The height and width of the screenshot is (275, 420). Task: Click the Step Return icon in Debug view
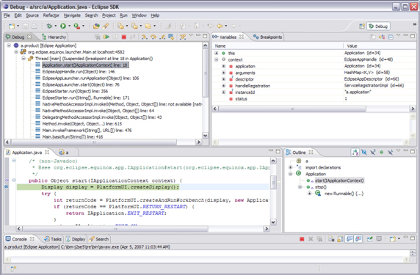pyautogui.click(x=162, y=37)
